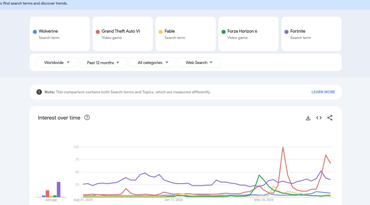Viewport: 370px width, 205px height.
Task: Edit the Forza Horizon 6 term card
Action: 249,34
